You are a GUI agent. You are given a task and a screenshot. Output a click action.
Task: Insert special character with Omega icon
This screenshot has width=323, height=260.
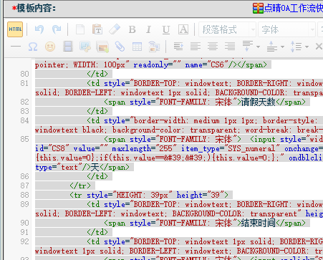(x=33, y=47)
